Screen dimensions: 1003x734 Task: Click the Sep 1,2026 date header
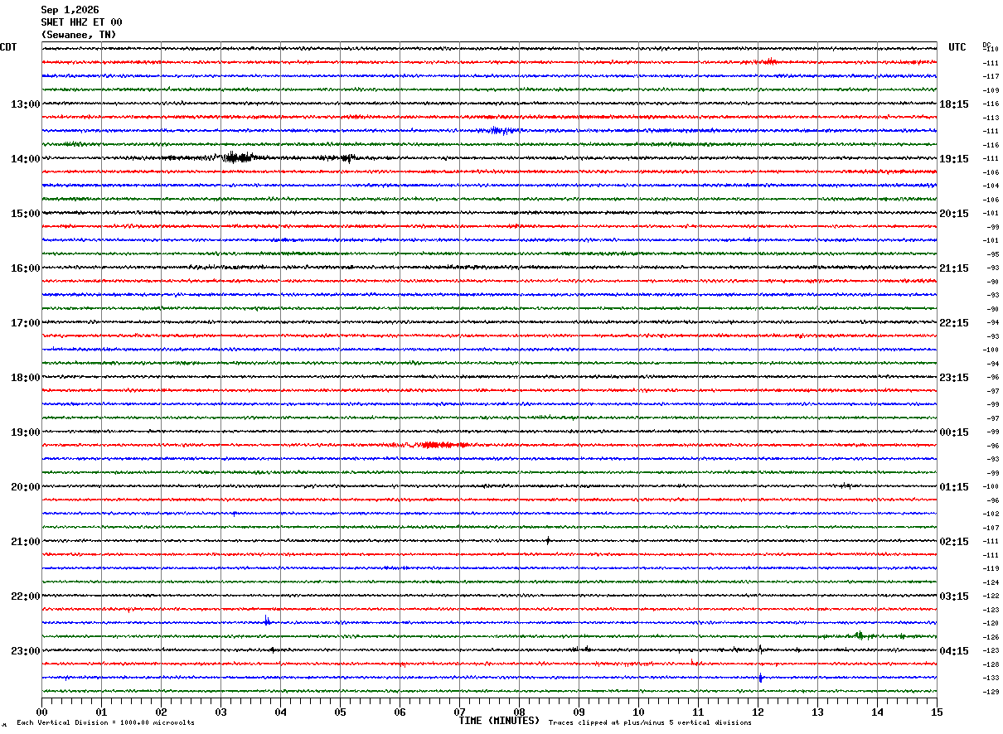[70, 10]
